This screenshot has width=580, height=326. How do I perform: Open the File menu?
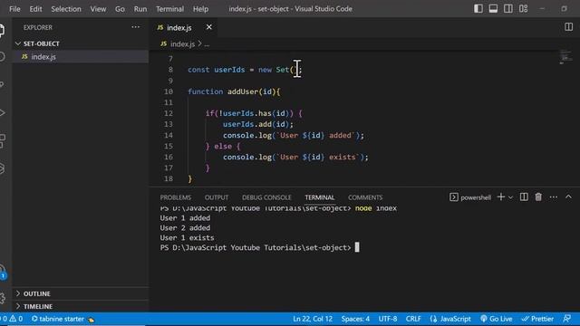14,9
